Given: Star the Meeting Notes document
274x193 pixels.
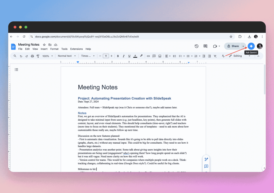Looking at the screenshot, I should [44, 45].
